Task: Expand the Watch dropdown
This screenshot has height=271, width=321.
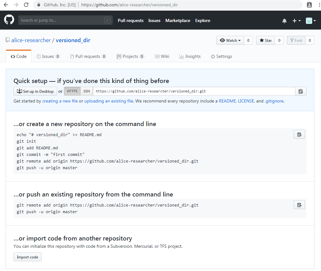Action: tap(230, 41)
